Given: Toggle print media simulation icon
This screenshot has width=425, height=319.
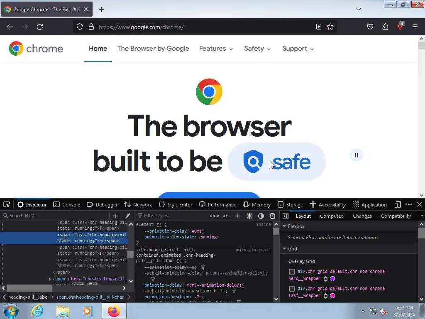Looking at the screenshot, I should click(x=273, y=216).
